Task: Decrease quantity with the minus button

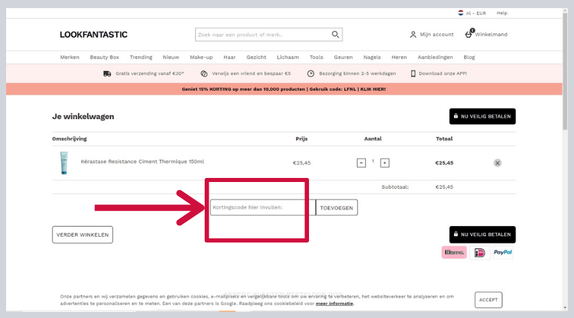Action: (361, 162)
